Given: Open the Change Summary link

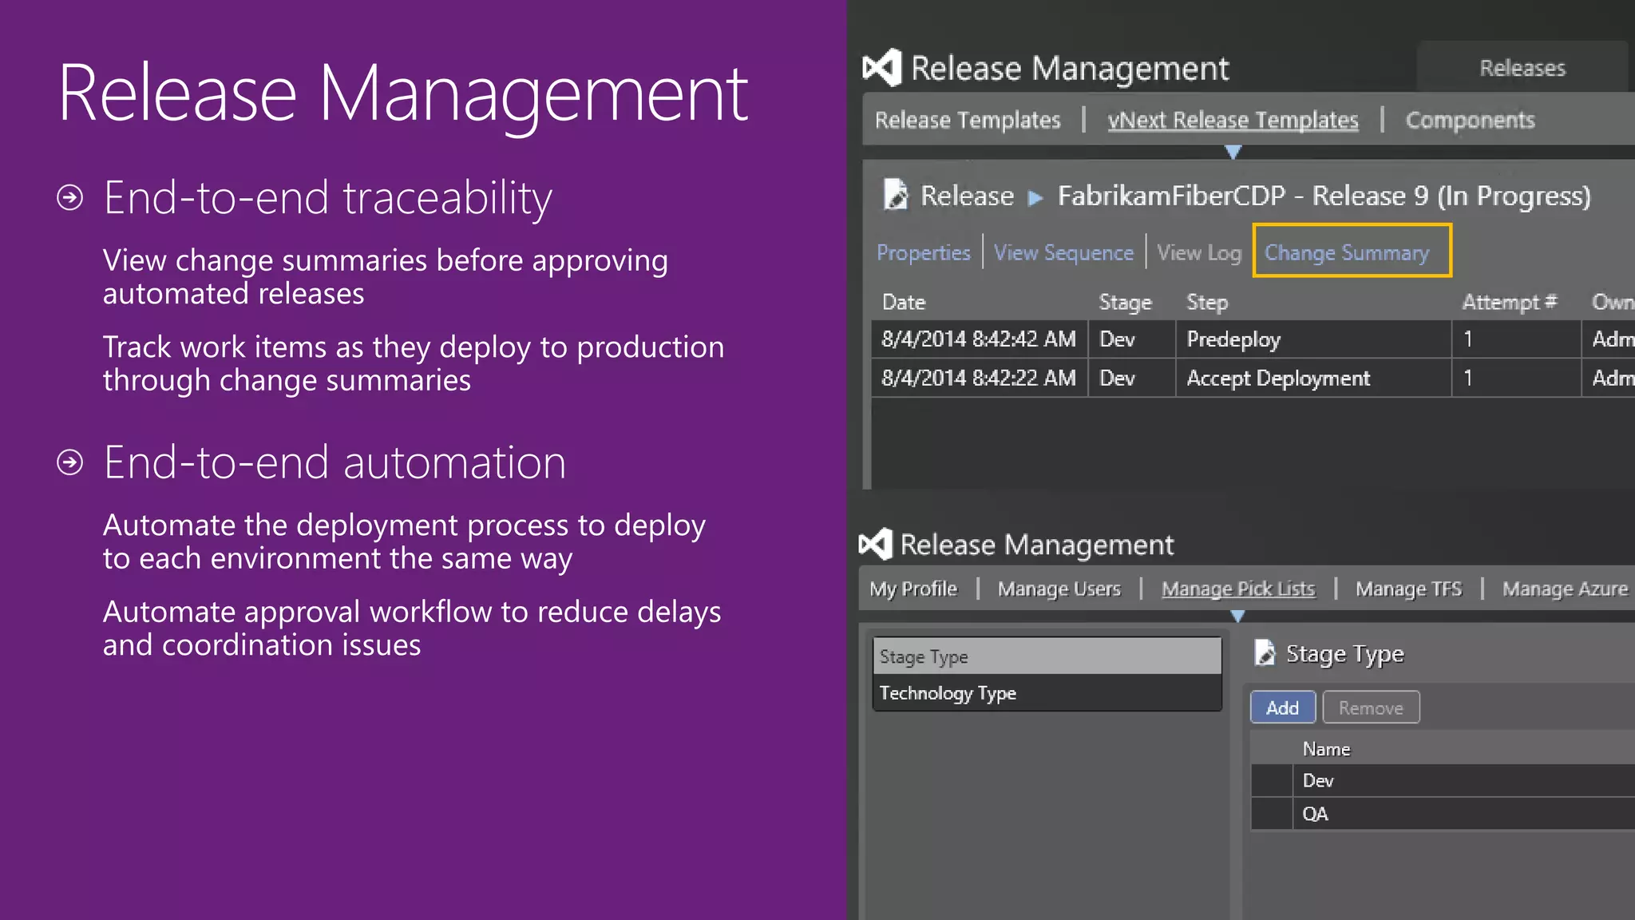Looking at the screenshot, I should tap(1347, 252).
